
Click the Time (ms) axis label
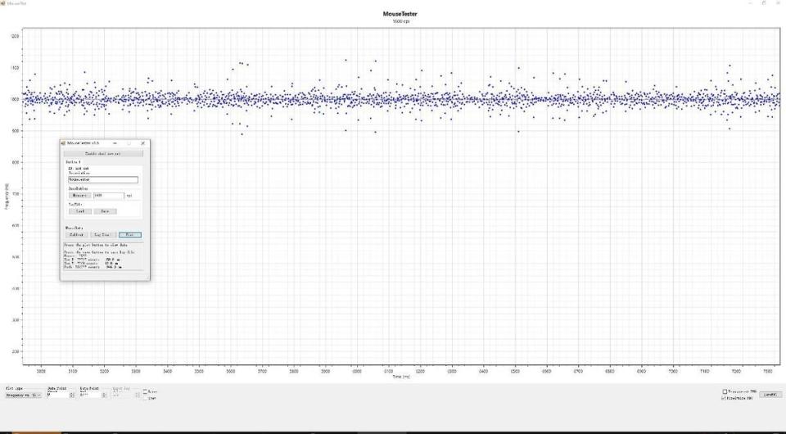pos(401,377)
